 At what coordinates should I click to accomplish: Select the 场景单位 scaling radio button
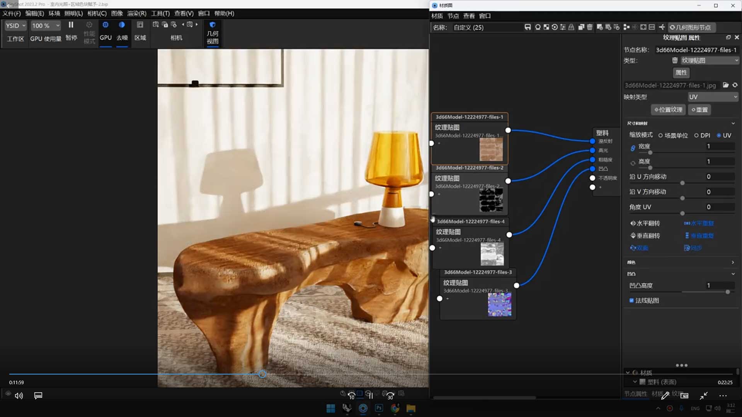661,136
